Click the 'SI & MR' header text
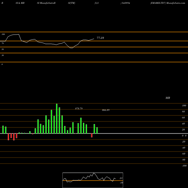Viewport: 188px width, 188px height. [20, 3]
